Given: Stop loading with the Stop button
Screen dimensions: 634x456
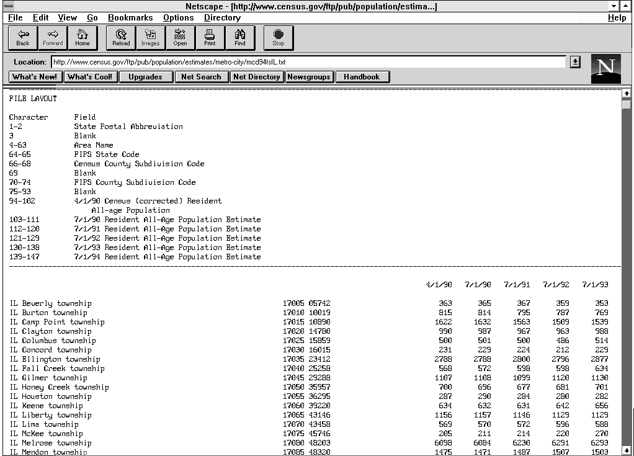Looking at the screenshot, I should [278, 38].
